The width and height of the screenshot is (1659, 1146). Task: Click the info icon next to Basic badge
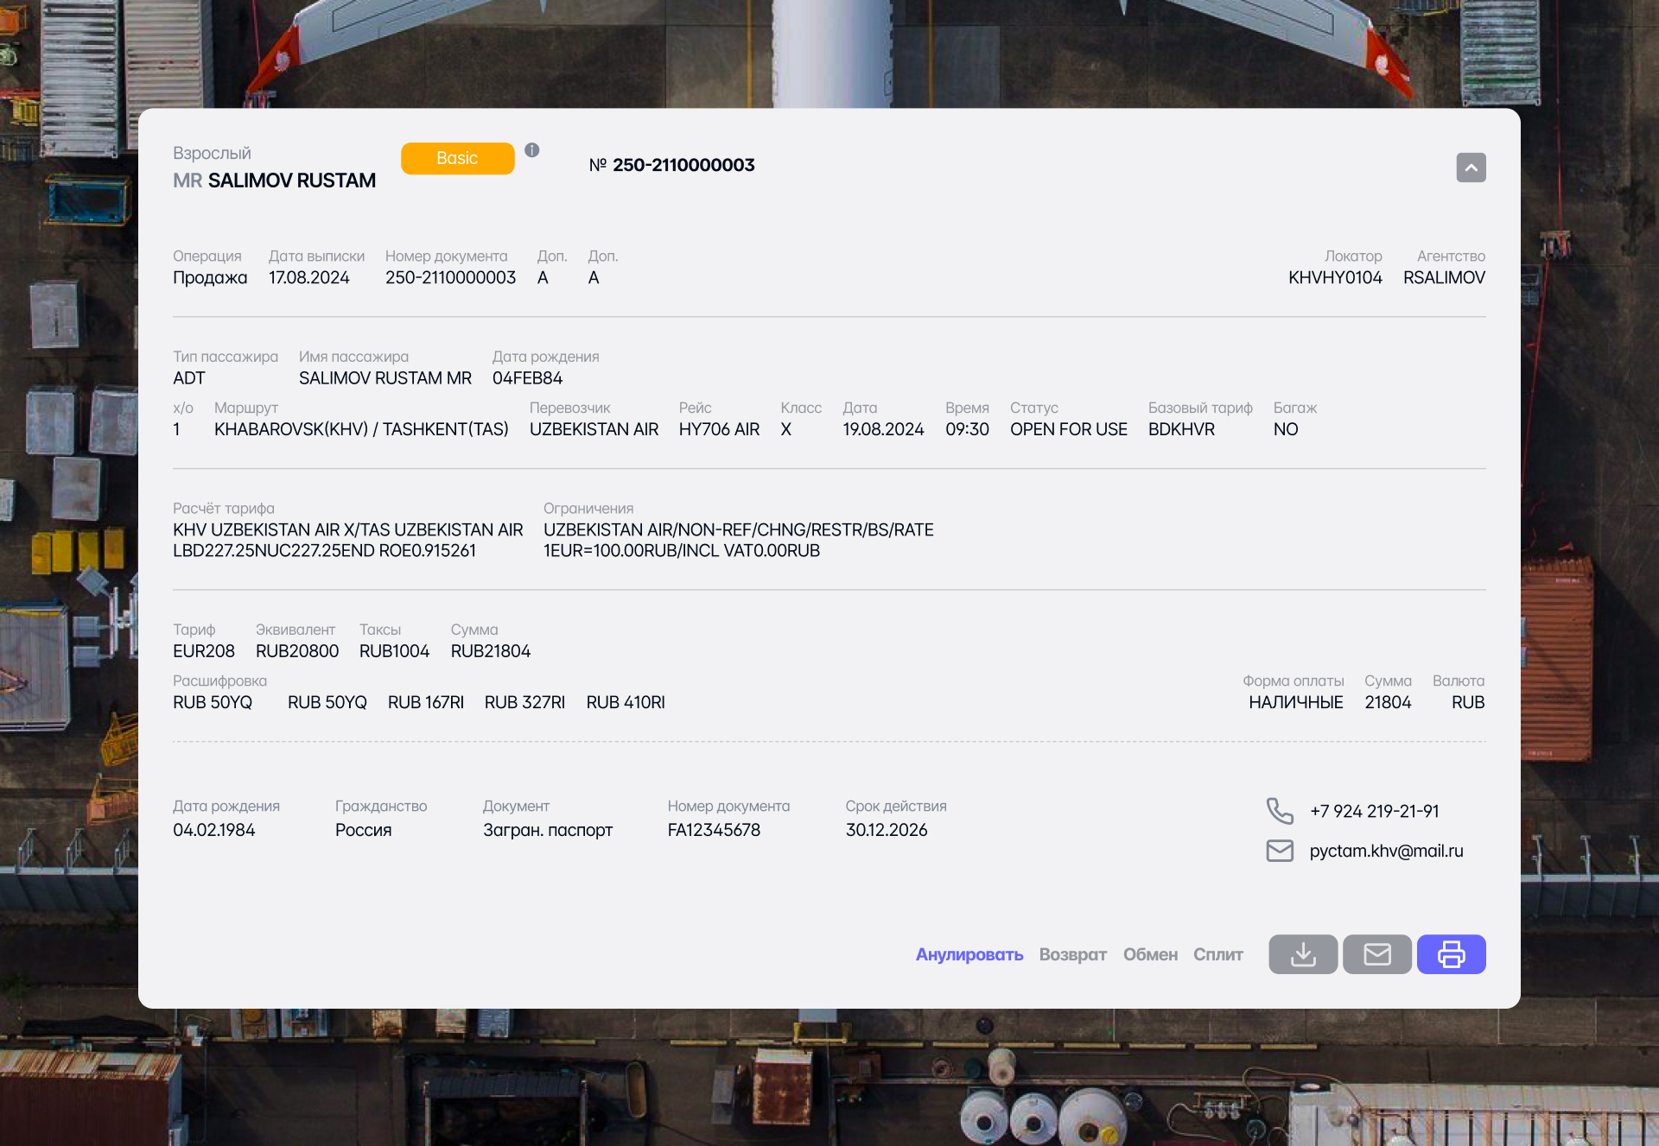tap(532, 150)
